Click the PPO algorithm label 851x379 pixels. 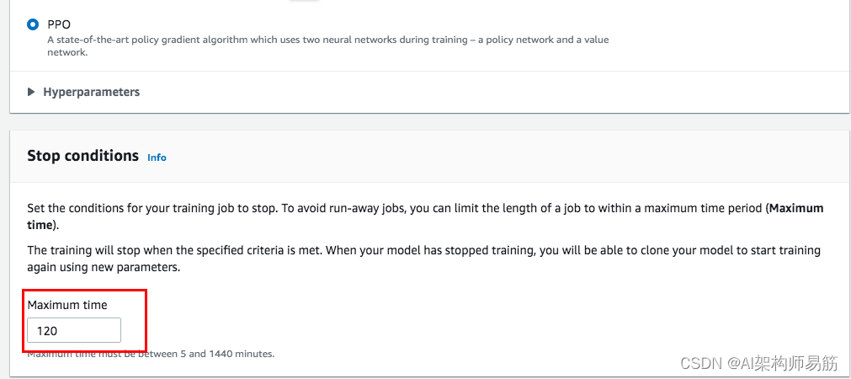[x=59, y=25]
